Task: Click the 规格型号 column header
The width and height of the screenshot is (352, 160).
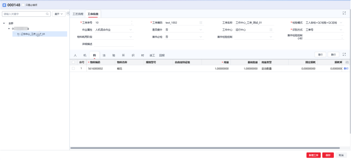Action: click(158, 62)
